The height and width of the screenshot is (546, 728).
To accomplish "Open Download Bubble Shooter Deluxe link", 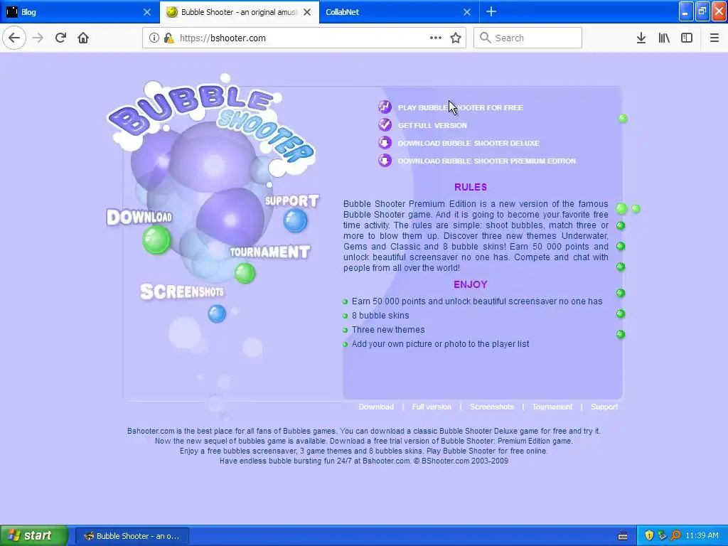I will pyautogui.click(x=469, y=143).
